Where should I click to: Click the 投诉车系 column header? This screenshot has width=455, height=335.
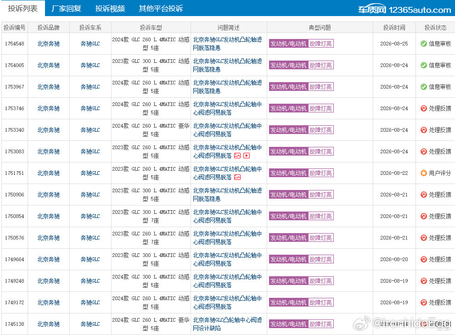[x=90, y=28]
